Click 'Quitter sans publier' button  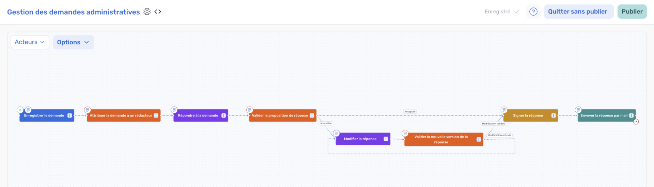578,12
